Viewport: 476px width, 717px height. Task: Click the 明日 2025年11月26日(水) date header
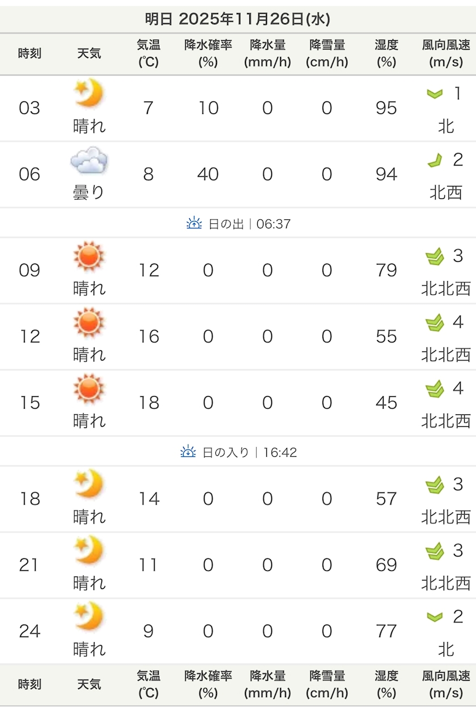[237, 19]
